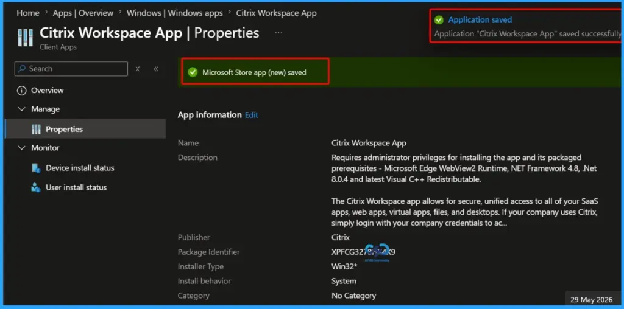This screenshot has width=624, height=309.
Task: Click the Home breadcrumb link
Action: click(28, 13)
